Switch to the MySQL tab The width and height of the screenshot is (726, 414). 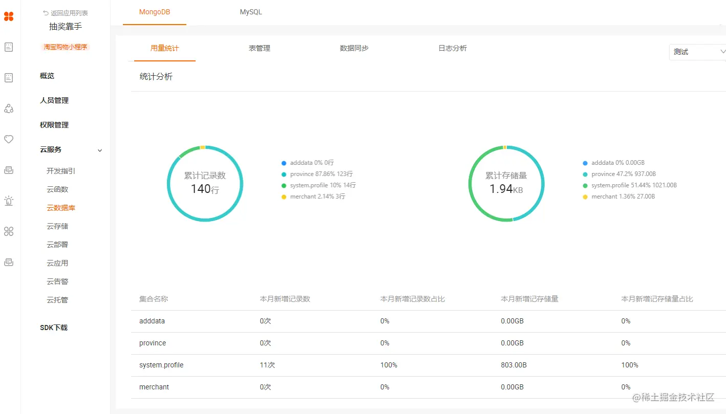pos(251,12)
